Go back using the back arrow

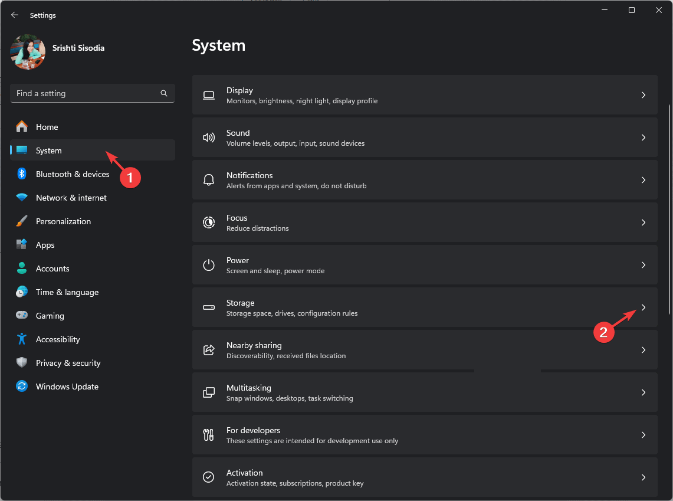tap(15, 15)
